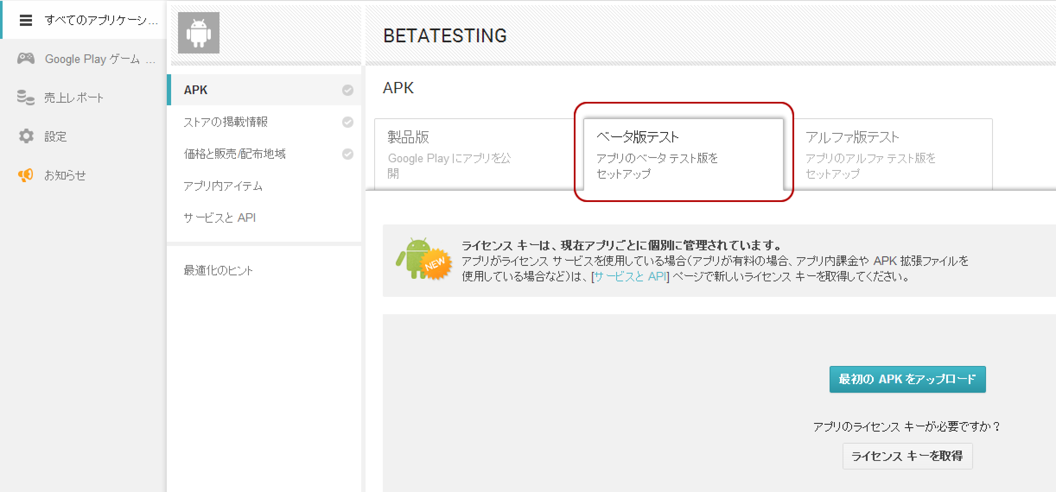
Task: Click the sales report coins icon
Action: click(x=26, y=98)
